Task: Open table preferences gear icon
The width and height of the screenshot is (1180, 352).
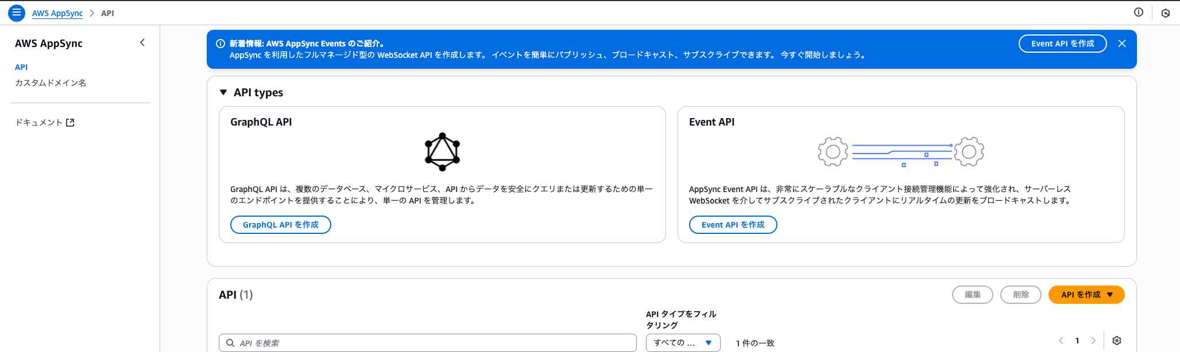Action: tap(1116, 341)
